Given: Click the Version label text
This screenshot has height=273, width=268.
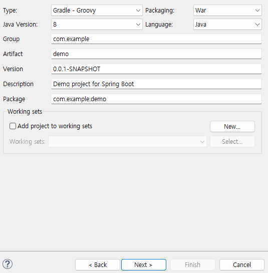Looking at the screenshot, I should point(13,69).
